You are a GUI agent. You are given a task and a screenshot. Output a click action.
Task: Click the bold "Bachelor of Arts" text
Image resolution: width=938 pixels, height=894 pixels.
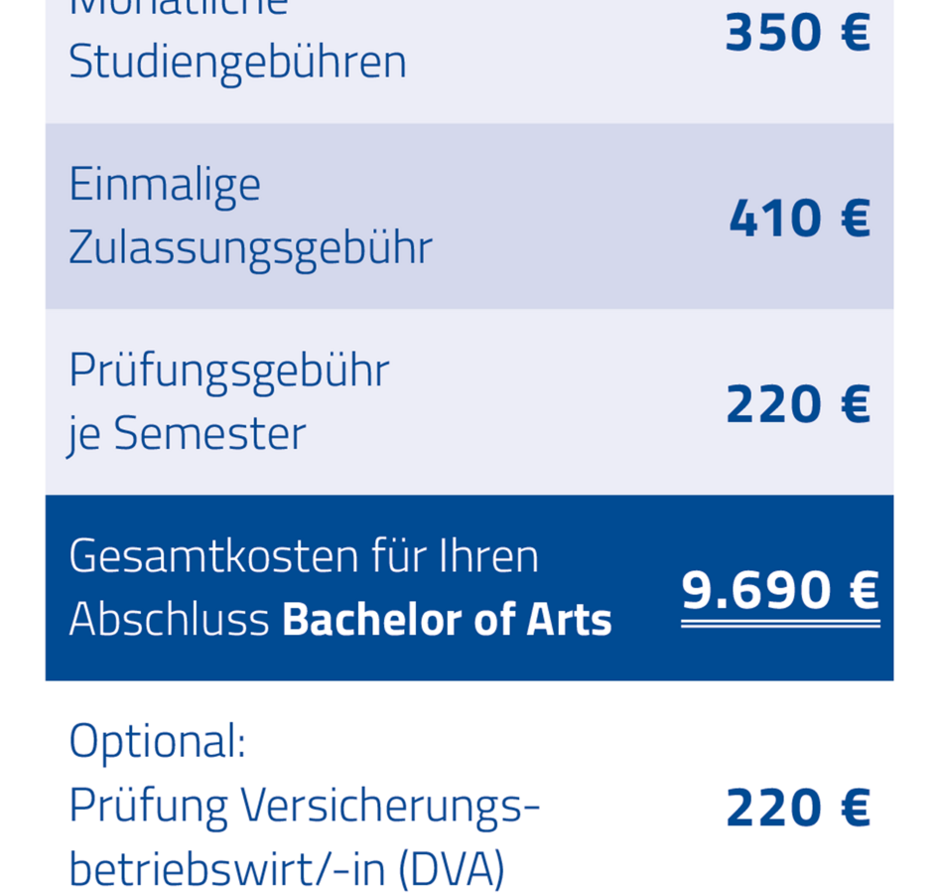(x=447, y=620)
